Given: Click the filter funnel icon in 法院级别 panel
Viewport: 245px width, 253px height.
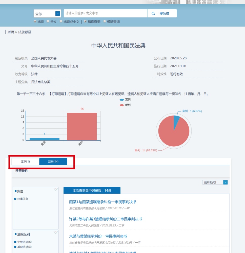Looking at the screenshot, I should (56, 233).
